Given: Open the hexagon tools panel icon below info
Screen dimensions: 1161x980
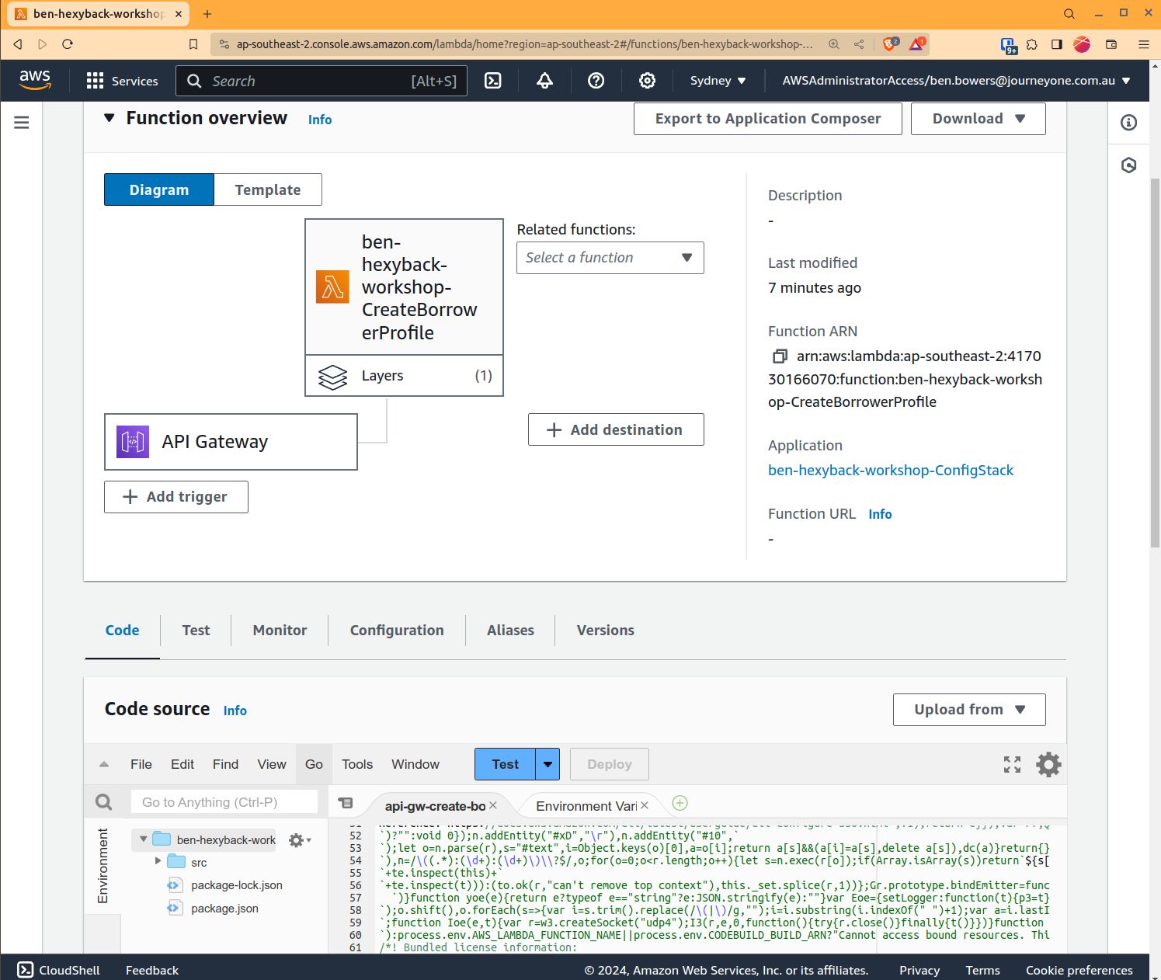Looking at the screenshot, I should click(x=1129, y=165).
